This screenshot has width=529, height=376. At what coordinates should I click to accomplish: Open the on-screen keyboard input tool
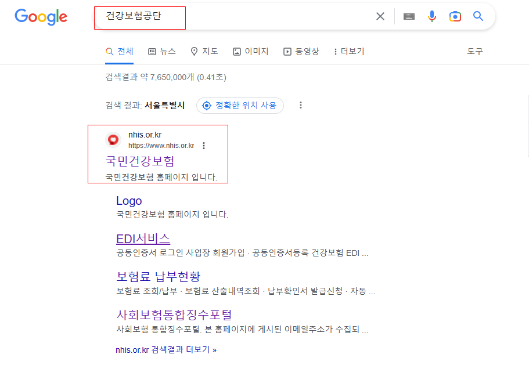click(409, 16)
